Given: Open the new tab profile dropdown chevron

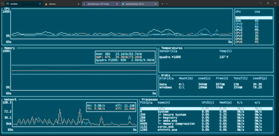Looking at the screenshot, I should point(167,4).
